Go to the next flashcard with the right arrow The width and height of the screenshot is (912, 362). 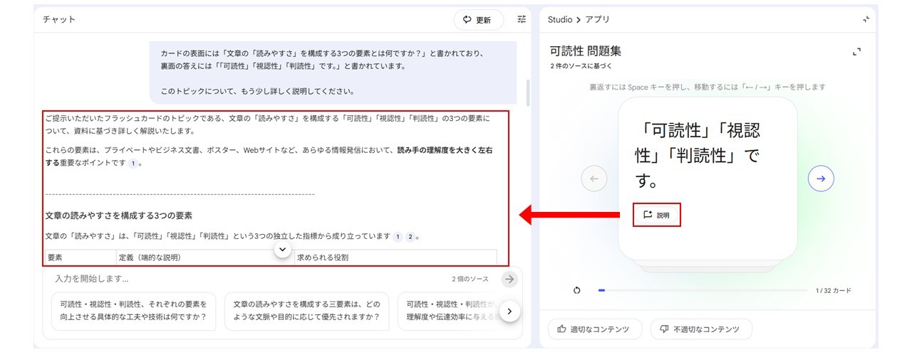[x=821, y=179]
